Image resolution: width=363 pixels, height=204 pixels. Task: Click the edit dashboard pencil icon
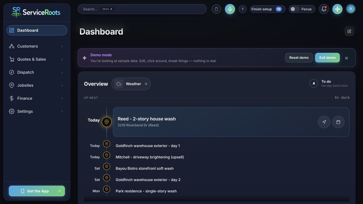(x=349, y=31)
